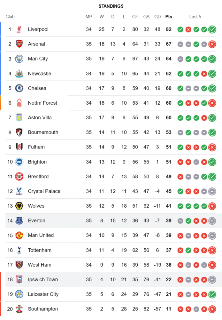Screen dimensions: 222x320
Task: Click the Man United club crest
Action: click(19, 236)
